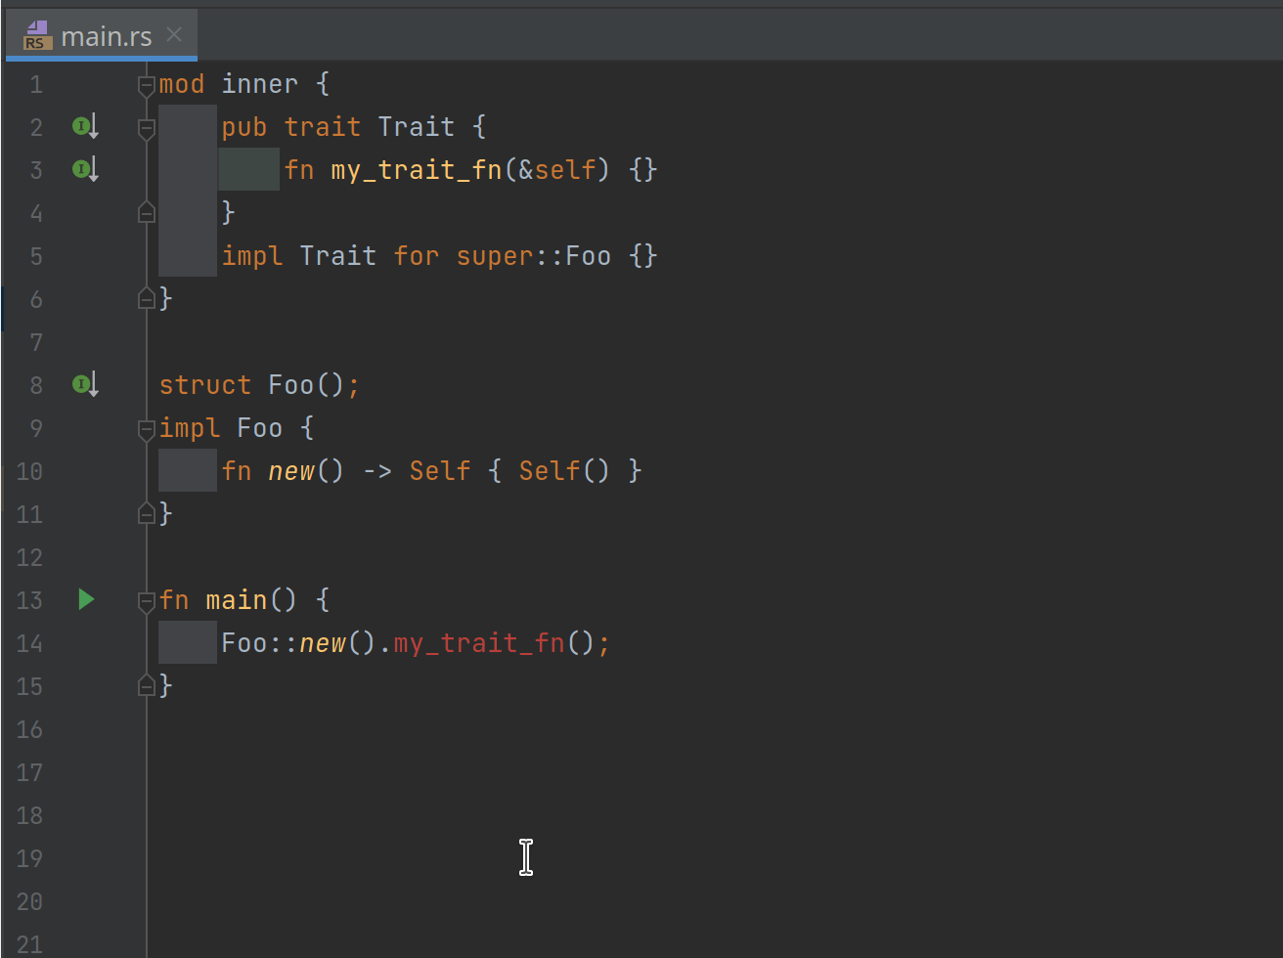The image size is (1283, 958).
Task: Run main via the green run arrow
Action: click(85, 599)
